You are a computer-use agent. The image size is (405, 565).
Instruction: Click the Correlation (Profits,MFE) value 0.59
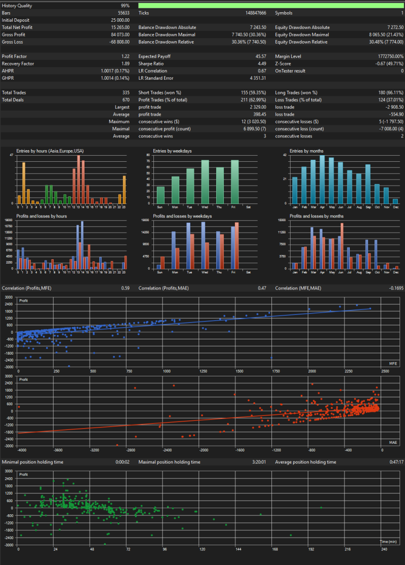(x=126, y=288)
